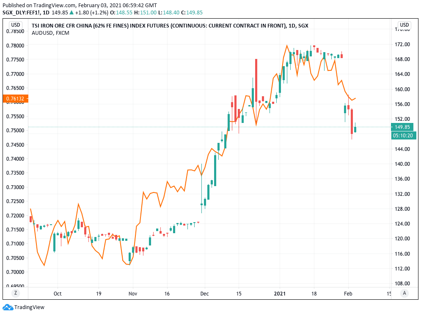421x315 pixels.
Task: Click the TradingView cloud logo icon
Action: coord(8,307)
